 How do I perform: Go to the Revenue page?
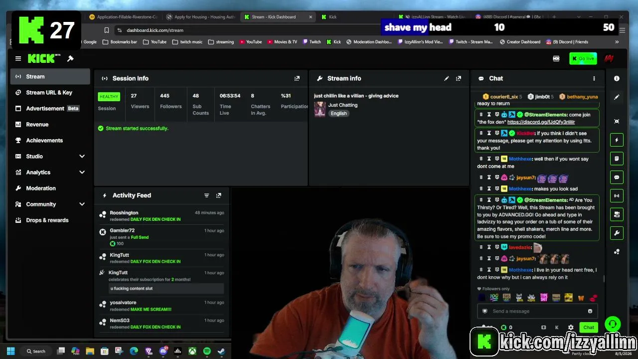coord(50,124)
